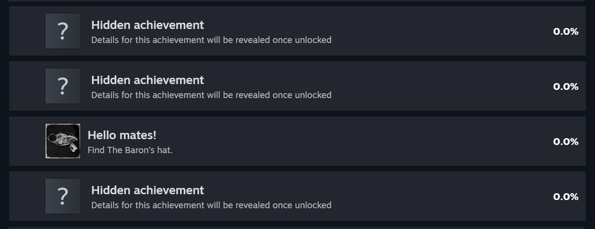Click question mark icon directly above Hello mates! icon

click(x=63, y=86)
